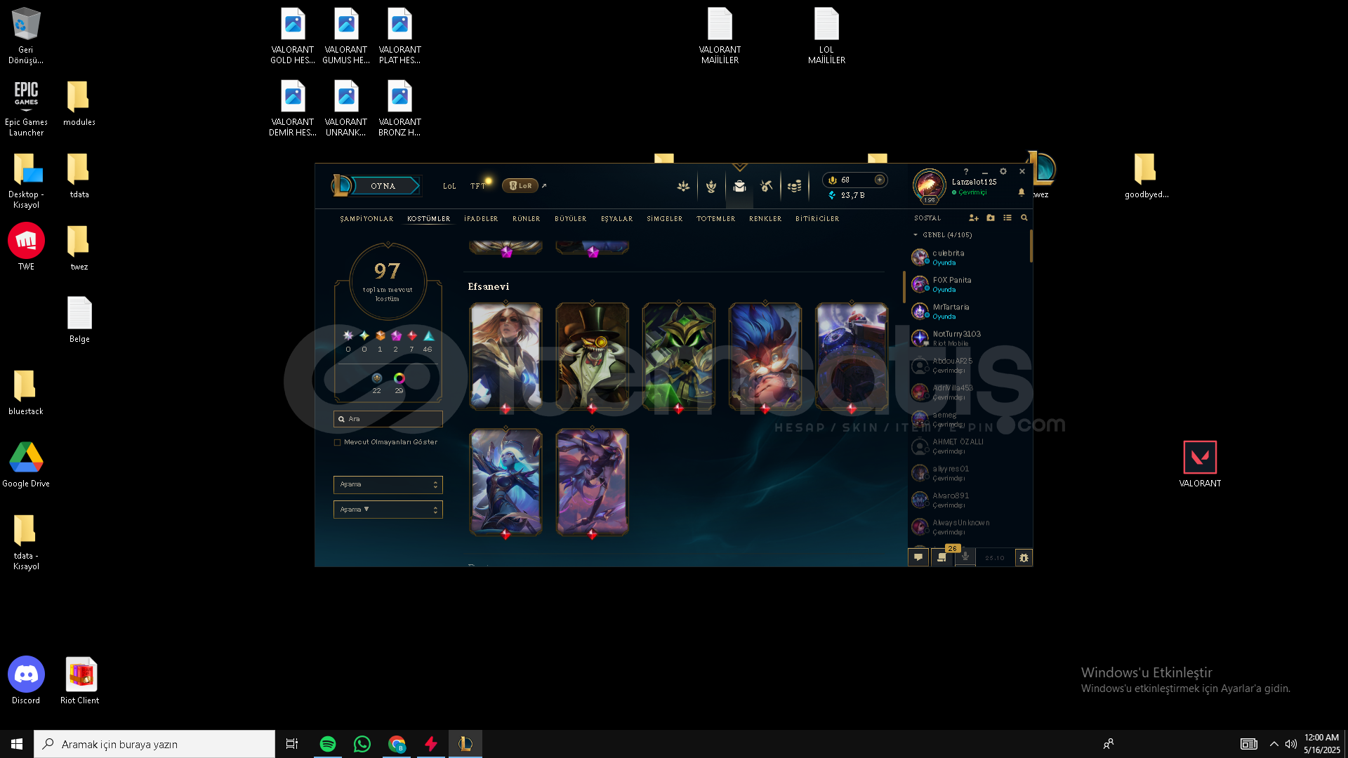Click the purple Mythic gem counter icon
The width and height of the screenshot is (1348, 758).
396,336
